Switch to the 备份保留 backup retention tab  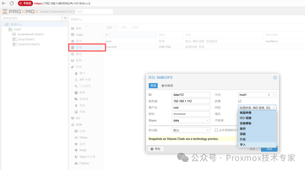[x=167, y=86]
